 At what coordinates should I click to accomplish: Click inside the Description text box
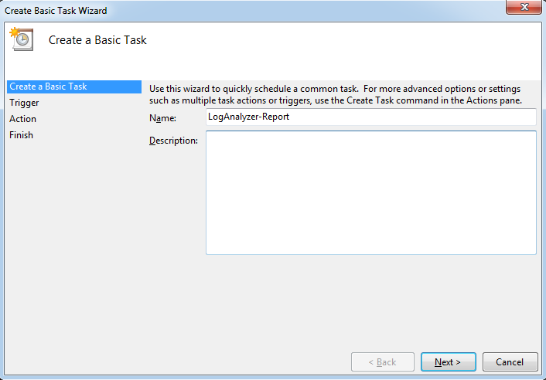(x=371, y=192)
